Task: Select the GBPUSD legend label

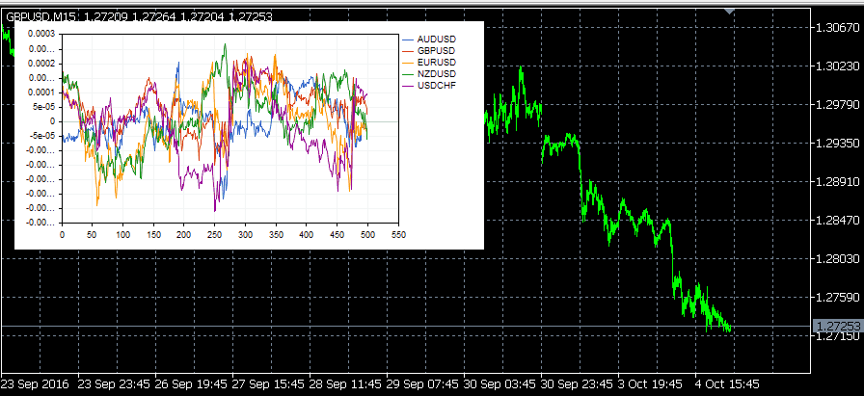Action: point(437,51)
